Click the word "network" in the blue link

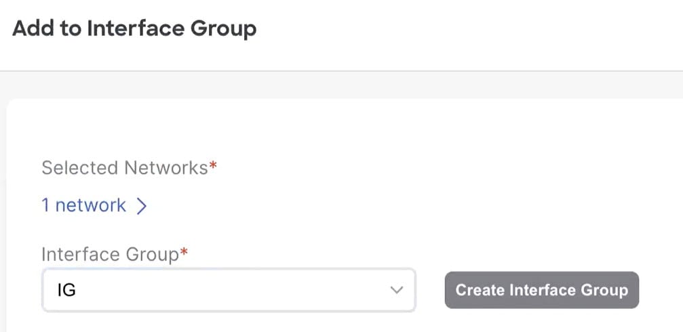(x=91, y=205)
